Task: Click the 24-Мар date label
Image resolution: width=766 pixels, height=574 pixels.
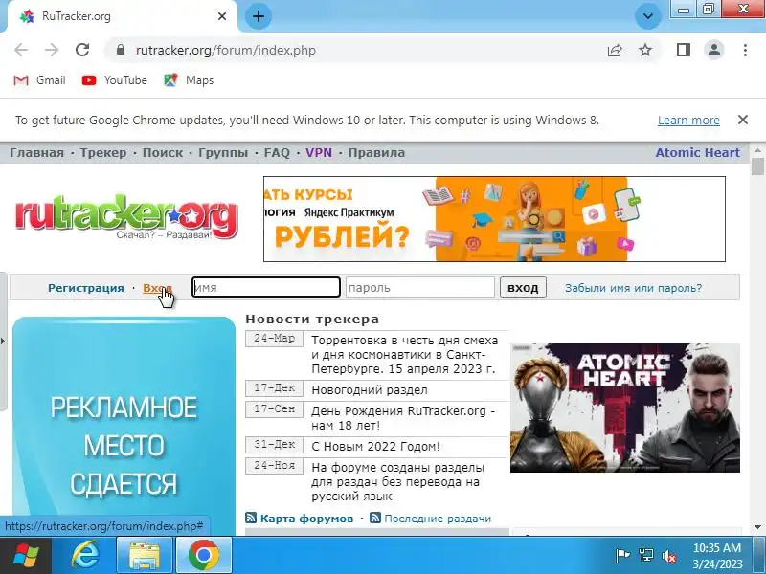Action: (274, 339)
